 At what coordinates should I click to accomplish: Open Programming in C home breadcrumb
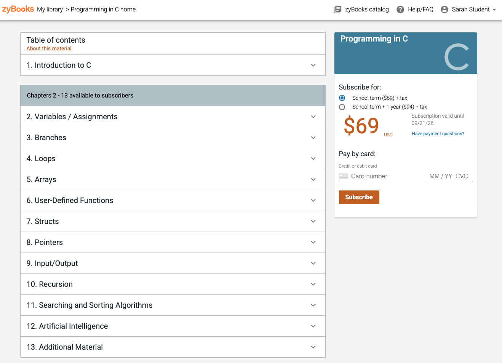pyautogui.click(x=103, y=10)
